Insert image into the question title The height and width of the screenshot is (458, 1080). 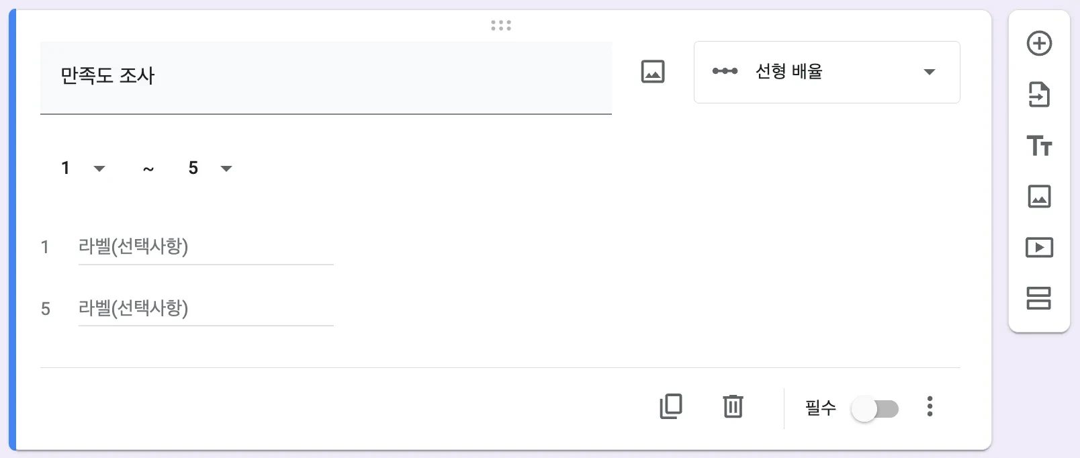tap(653, 72)
